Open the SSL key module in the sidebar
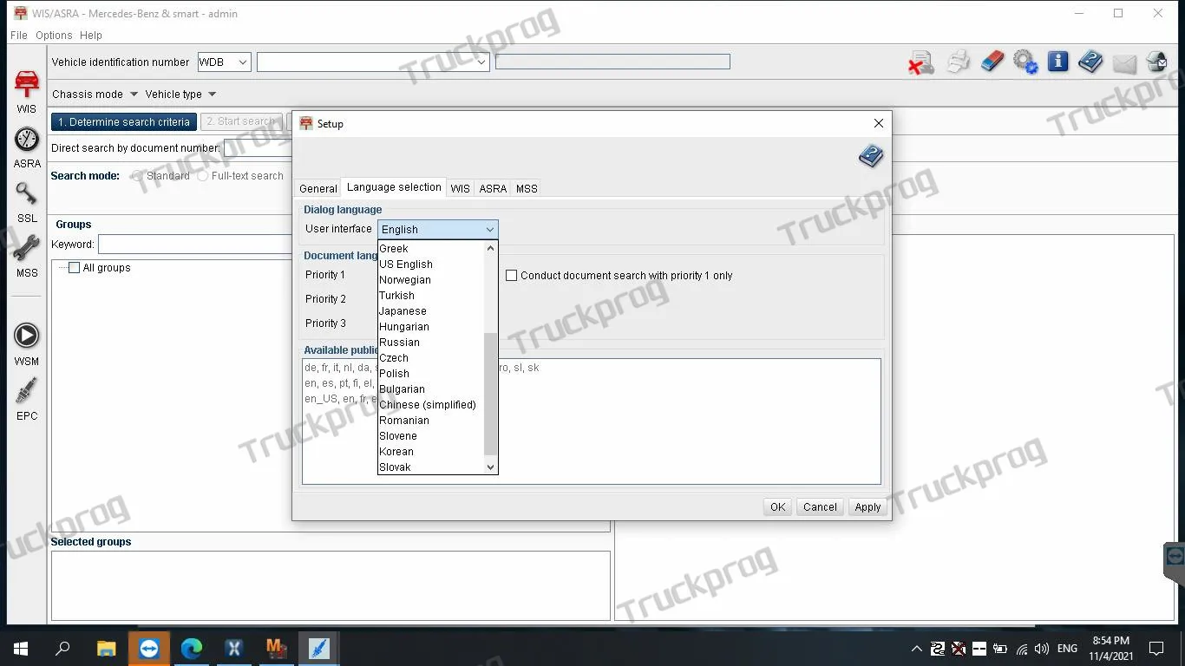 pos(27,202)
